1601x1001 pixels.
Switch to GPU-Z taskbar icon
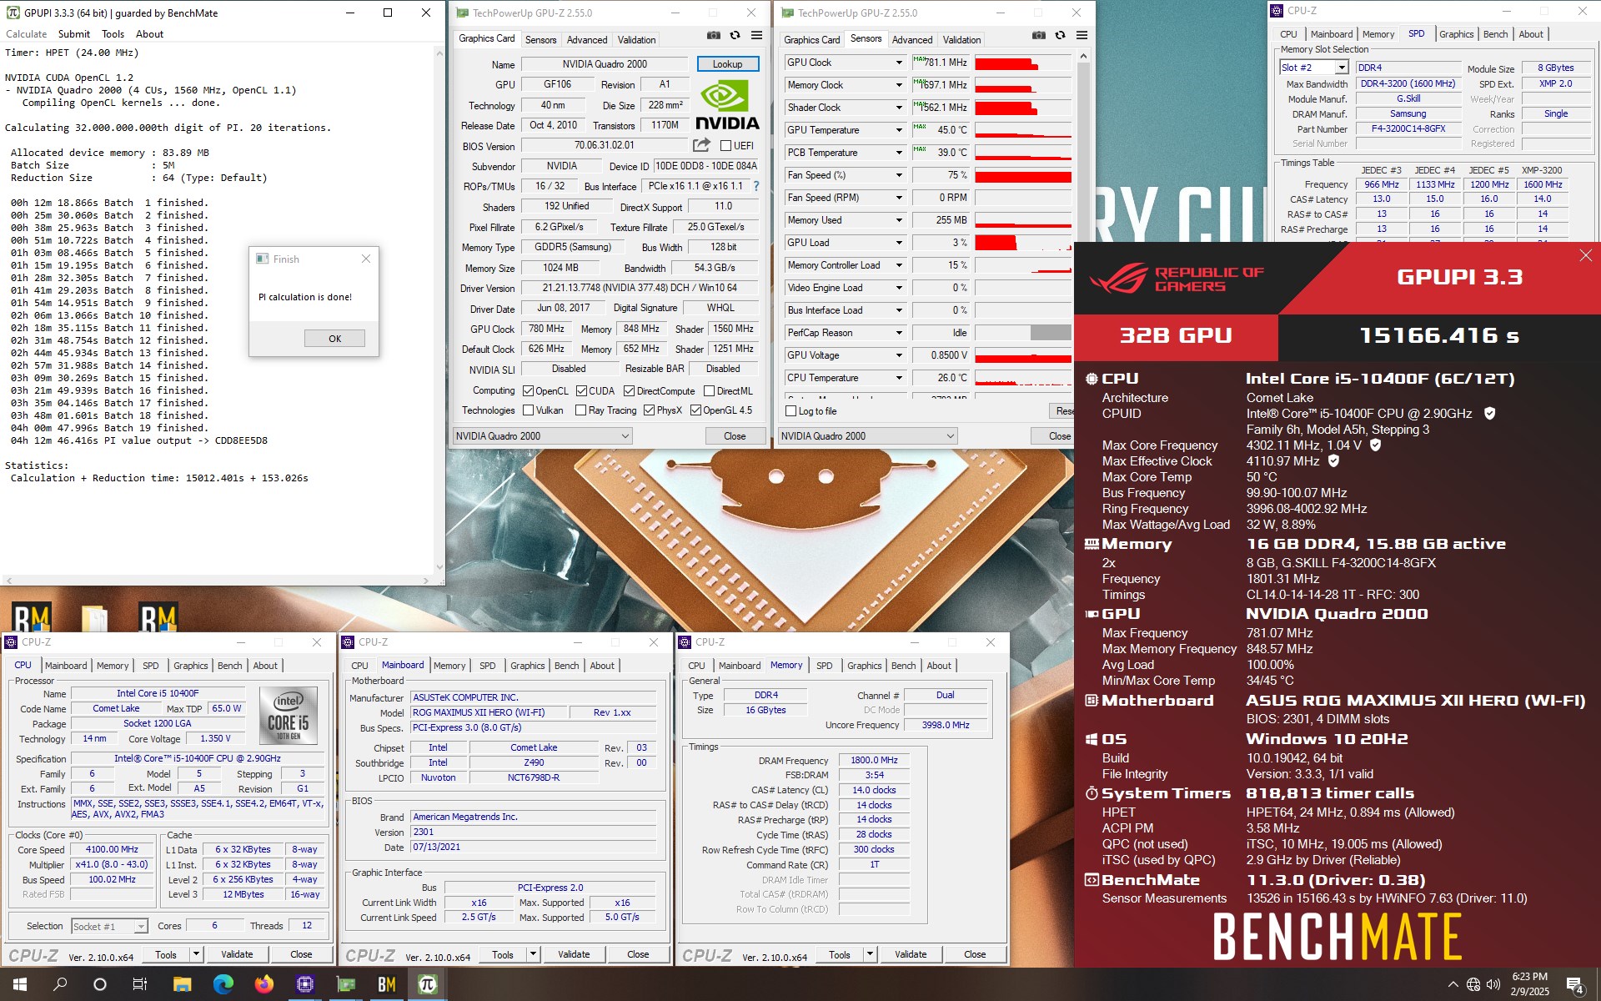pyautogui.click(x=346, y=984)
